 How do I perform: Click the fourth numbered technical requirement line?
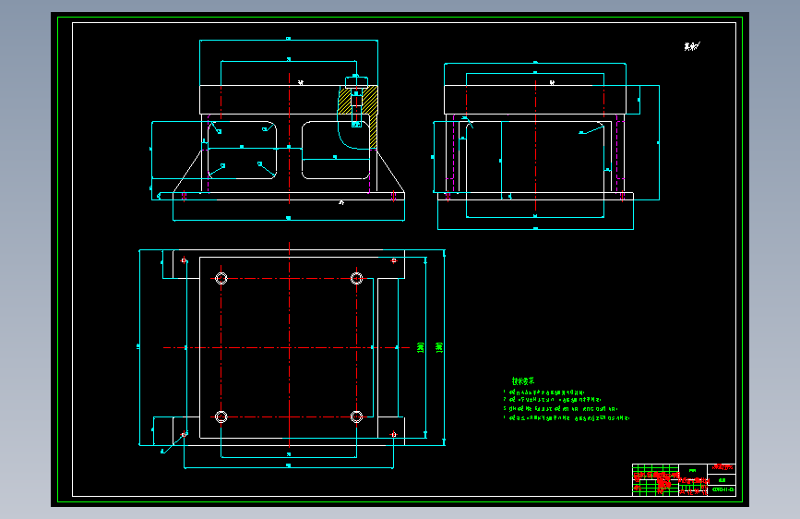(x=567, y=417)
